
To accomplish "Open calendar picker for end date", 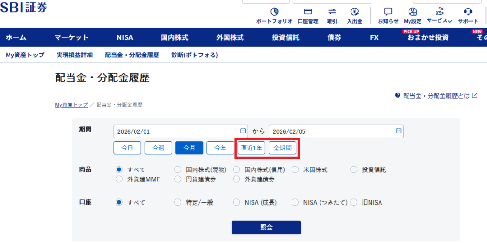I will click(399, 131).
